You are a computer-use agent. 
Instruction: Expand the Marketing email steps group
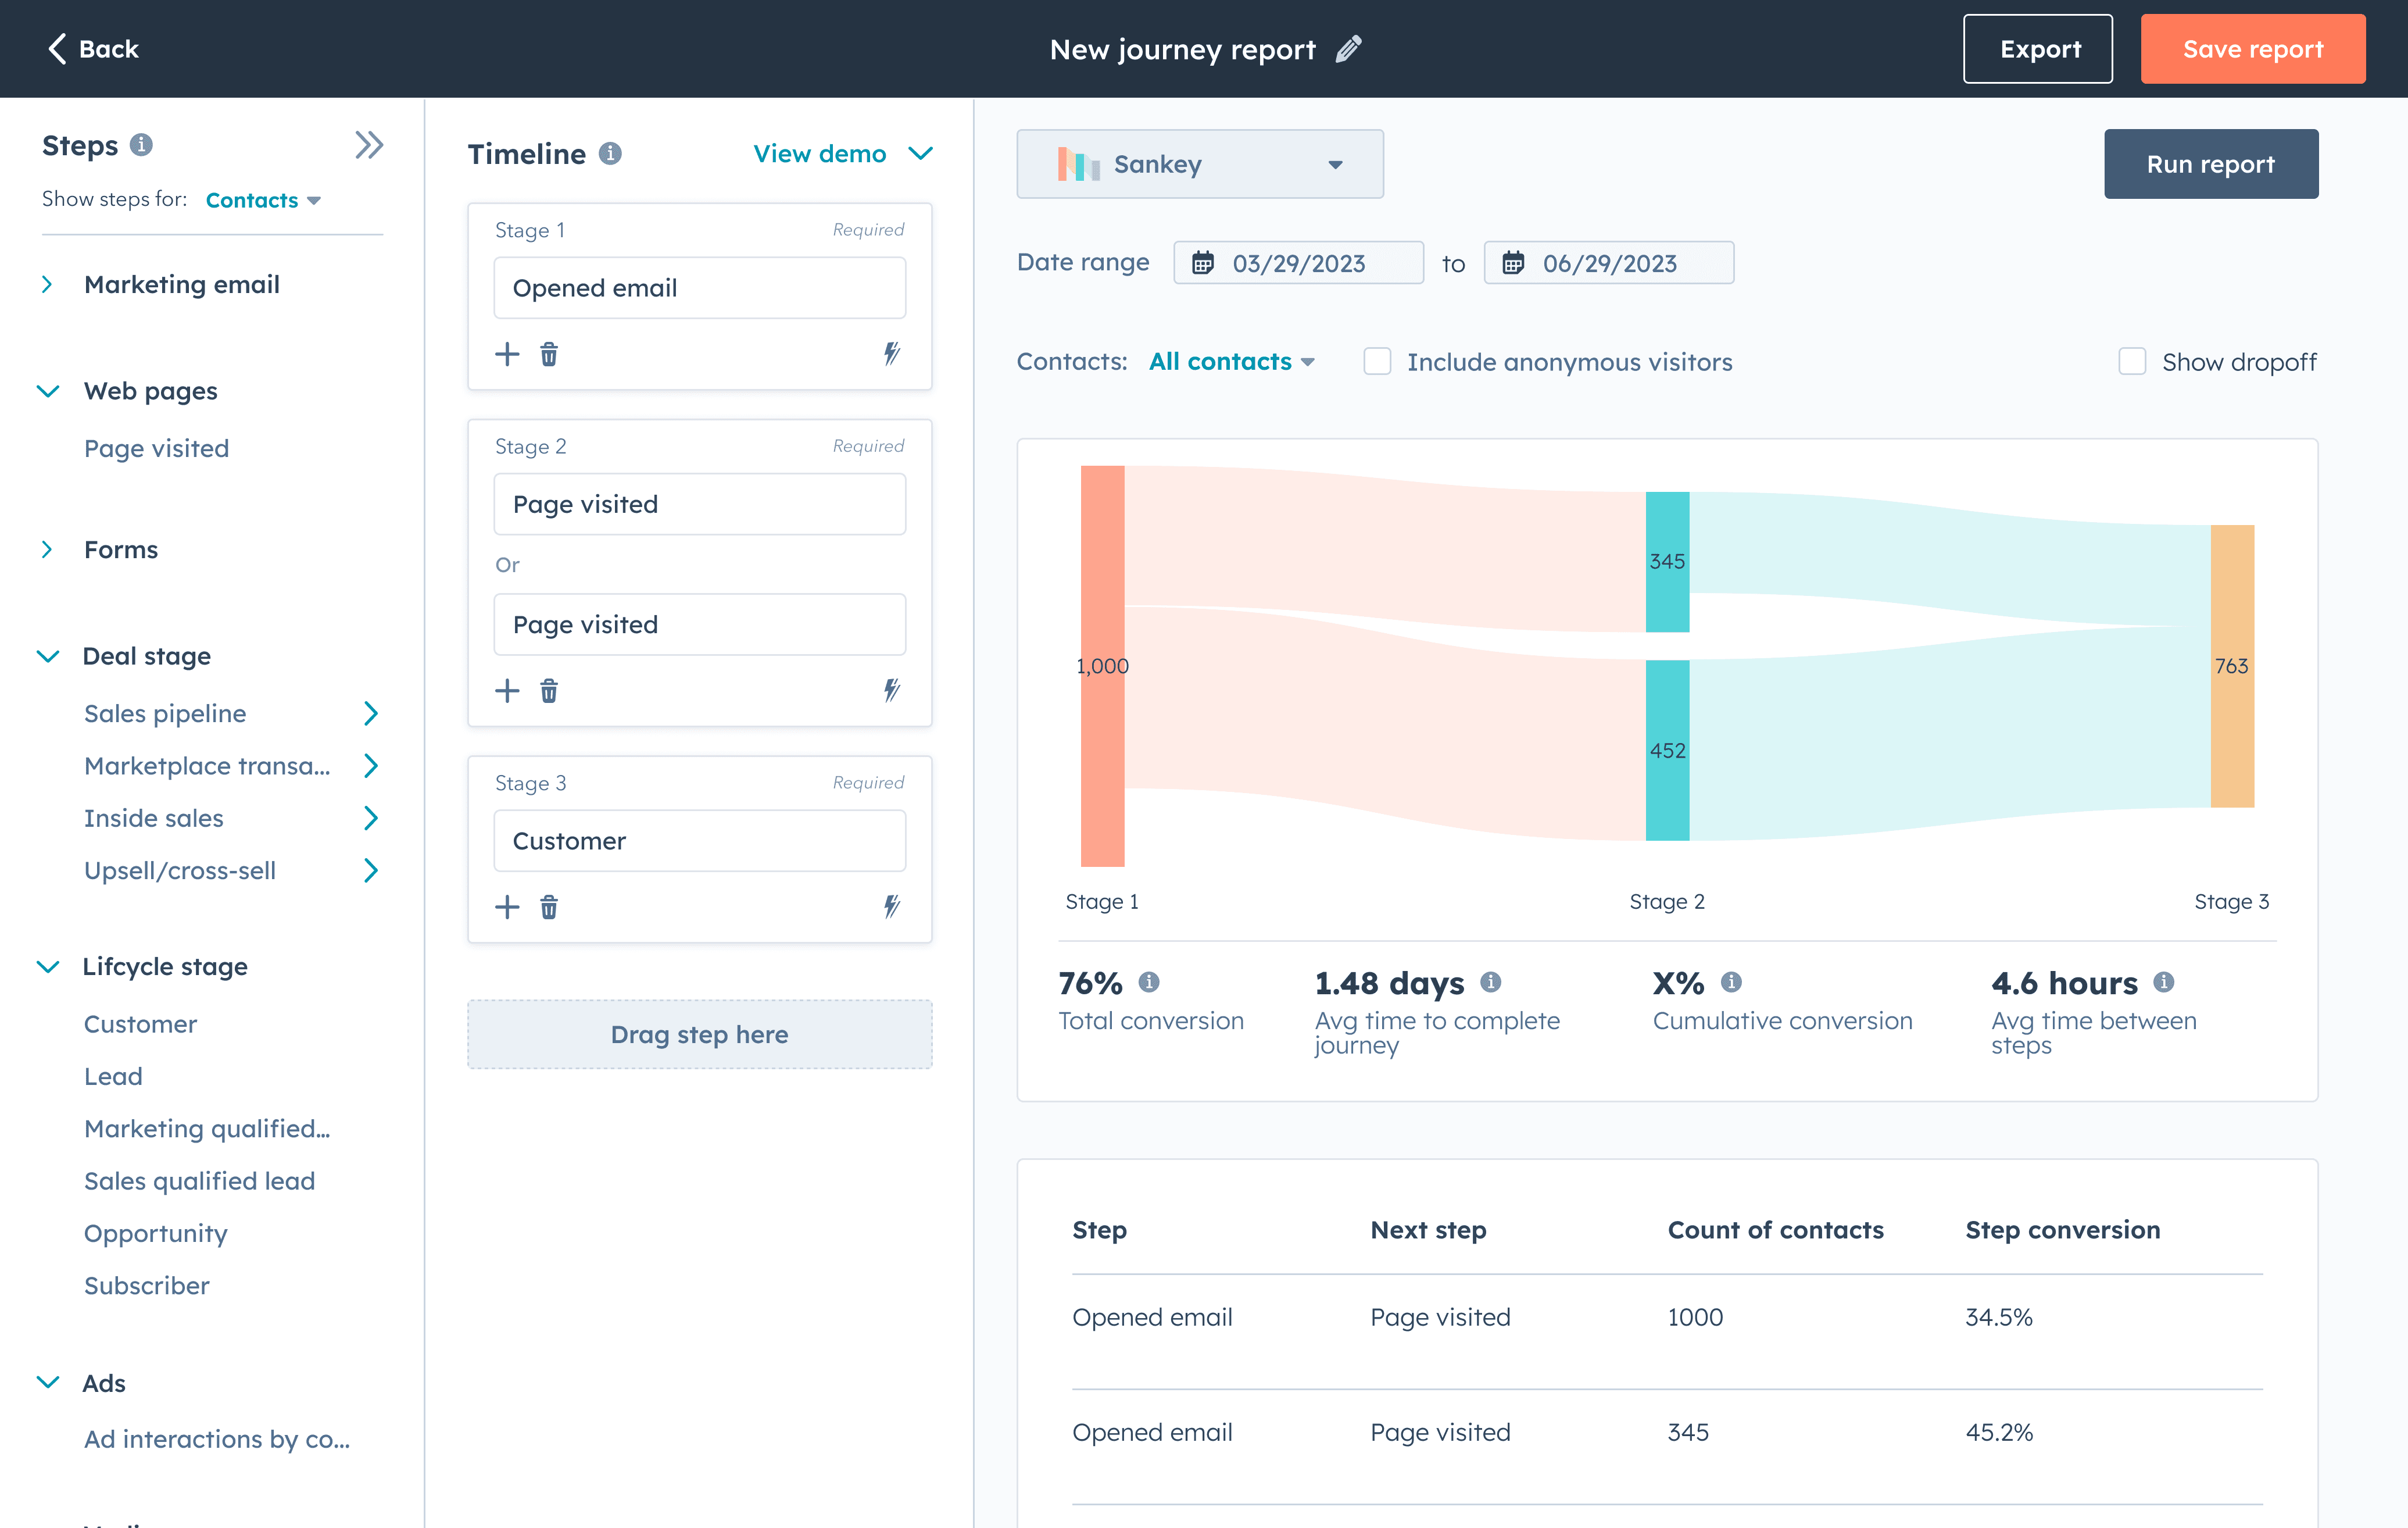coord(47,284)
